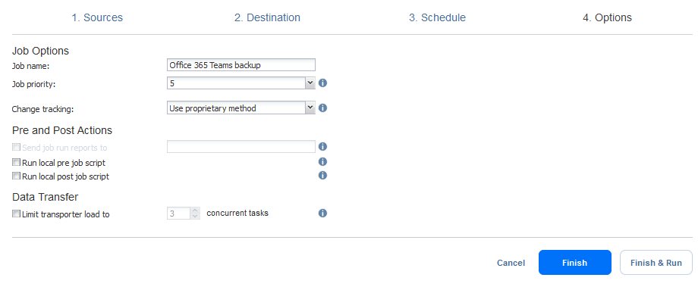
Task: Tick Limit transporter load to checkbox
Action: [x=17, y=214]
